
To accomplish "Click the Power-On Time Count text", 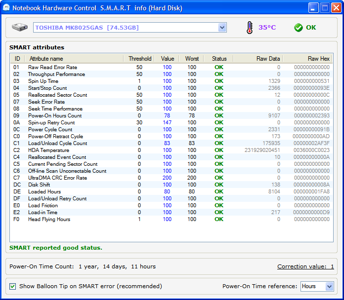I will pyautogui.click(x=83, y=266).
